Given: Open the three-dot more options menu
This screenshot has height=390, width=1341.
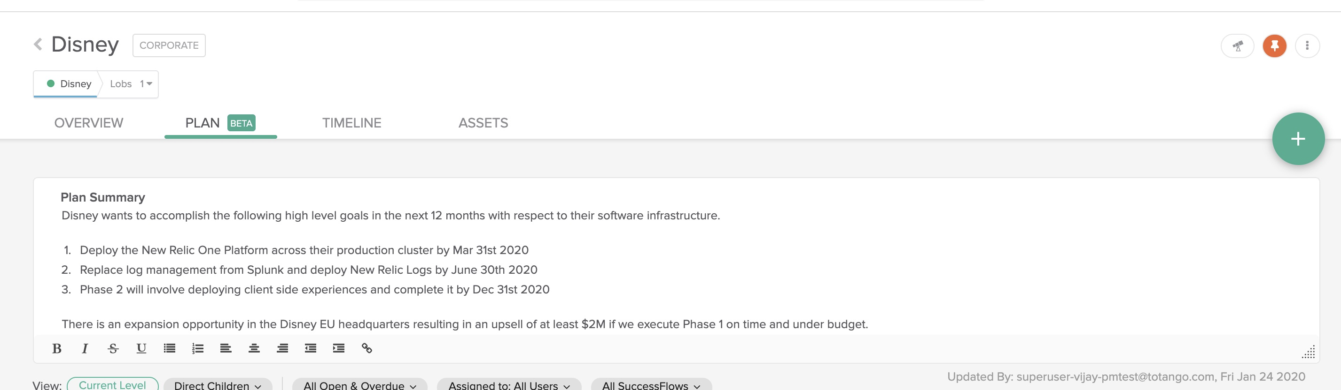Looking at the screenshot, I should click(x=1307, y=46).
